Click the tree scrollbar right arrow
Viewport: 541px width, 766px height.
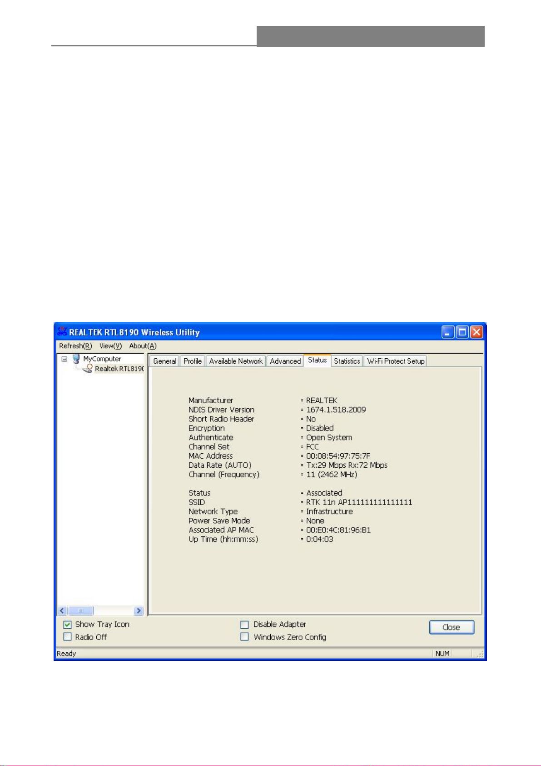[139, 611]
